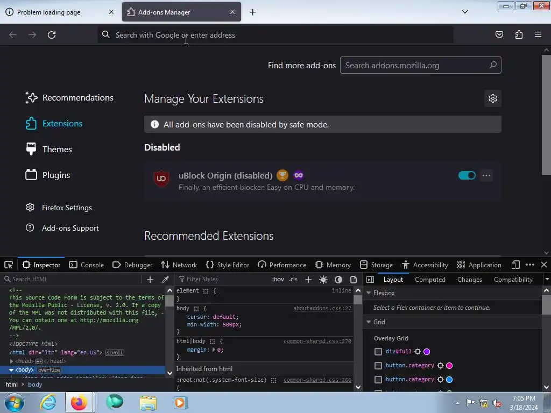Switch to the Computed sidebar tab

click(430, 280)
